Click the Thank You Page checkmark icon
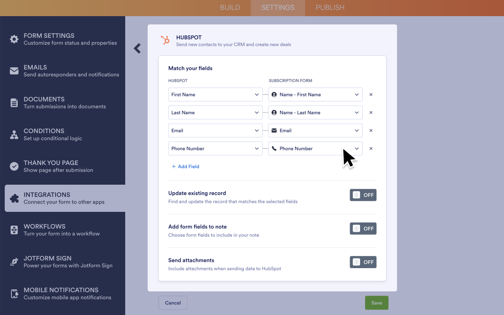 point(14,166)
